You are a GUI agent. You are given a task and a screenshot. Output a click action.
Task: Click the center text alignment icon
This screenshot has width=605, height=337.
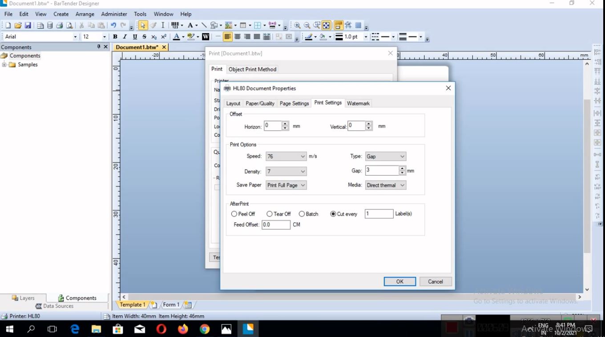[x=238, y=37]
